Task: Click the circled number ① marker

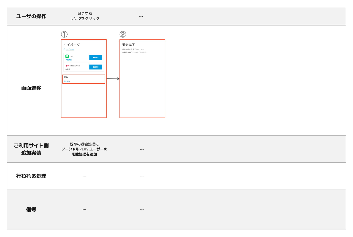Action: point(64,34)
